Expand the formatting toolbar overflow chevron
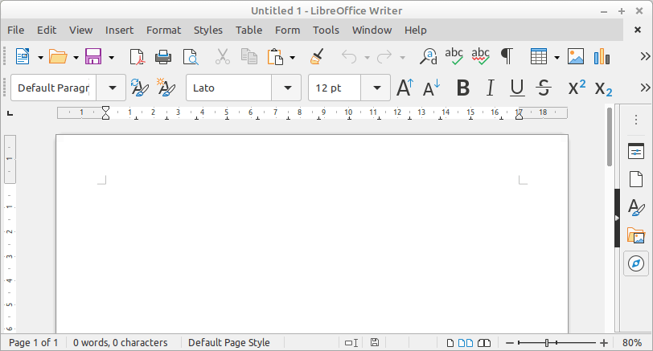 point(645,88)
